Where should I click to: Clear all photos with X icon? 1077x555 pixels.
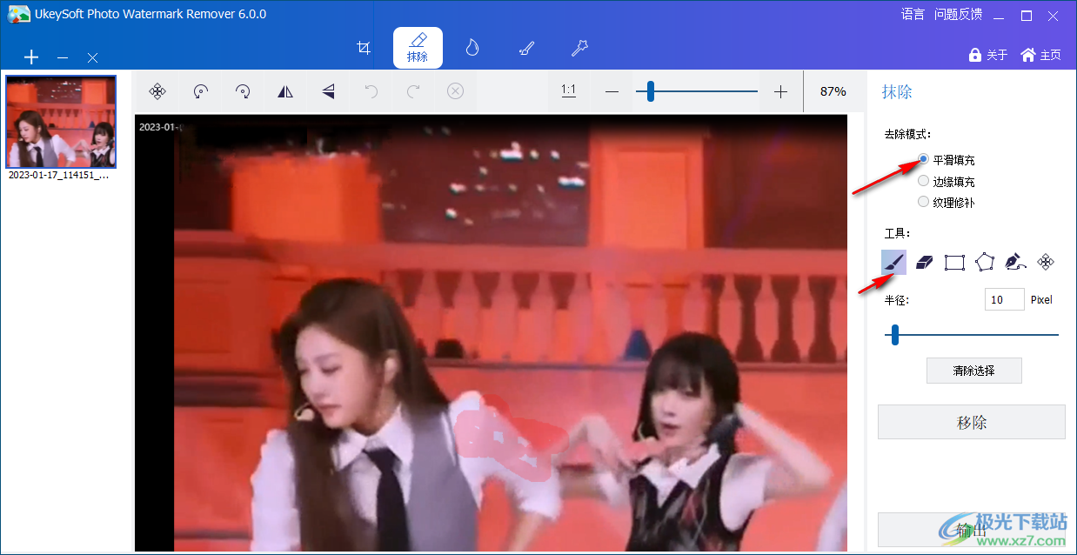(x=93, y=57)
